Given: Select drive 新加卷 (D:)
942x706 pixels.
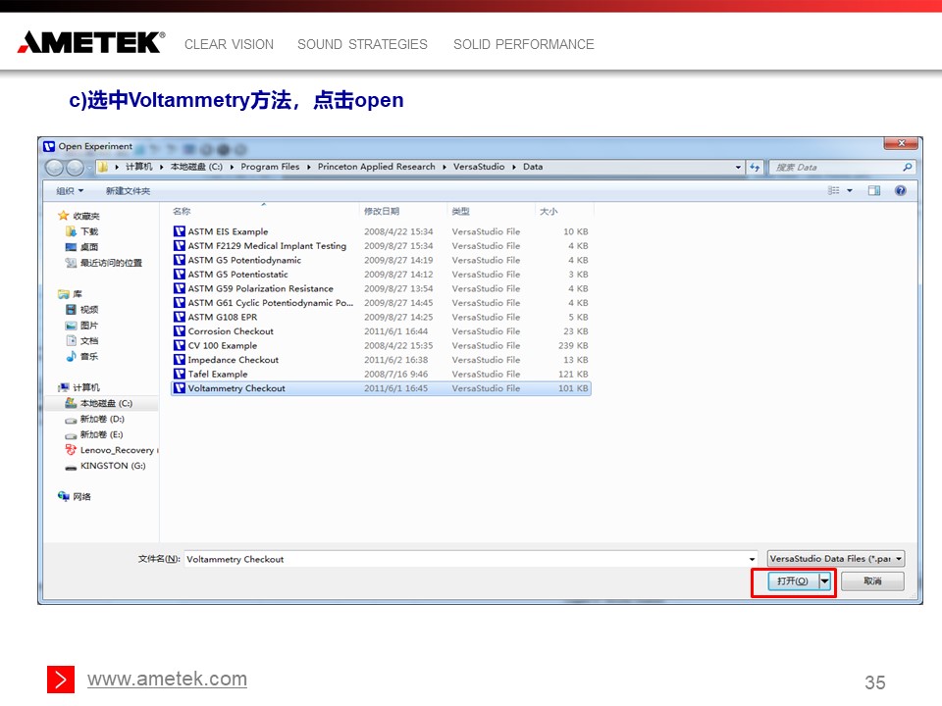Looking at the screenshot, I should pyautogui.click(x=95, y=419).
